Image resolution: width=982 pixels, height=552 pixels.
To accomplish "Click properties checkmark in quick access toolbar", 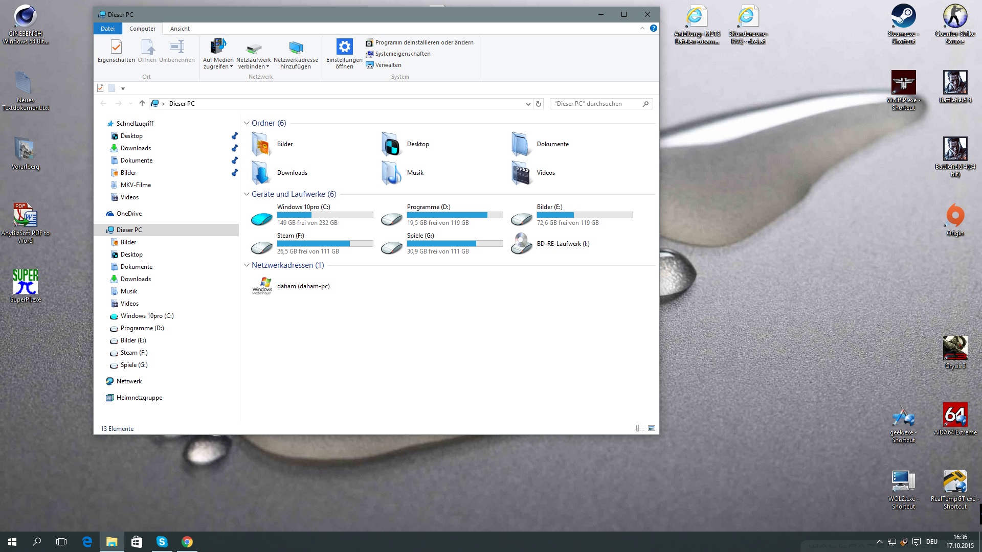I will coord(101,88).
